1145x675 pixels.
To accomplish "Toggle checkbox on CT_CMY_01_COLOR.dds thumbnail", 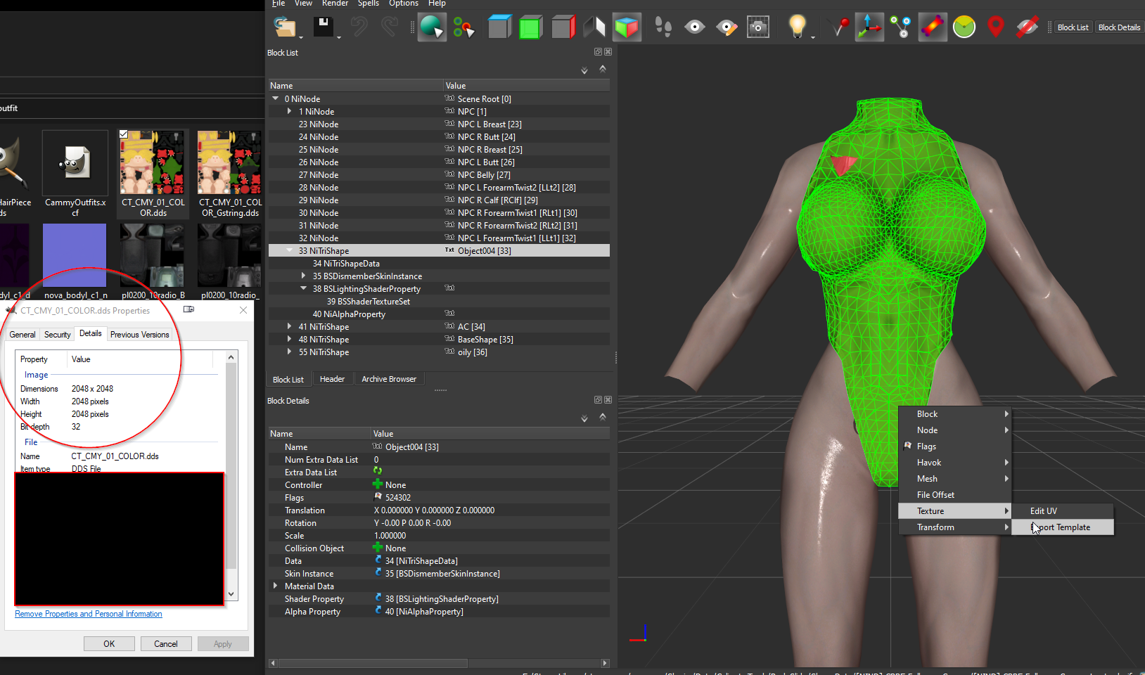I will [x=124, y=134].
